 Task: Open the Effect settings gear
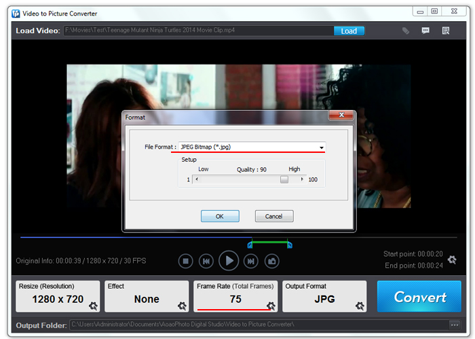coord(182,306)
